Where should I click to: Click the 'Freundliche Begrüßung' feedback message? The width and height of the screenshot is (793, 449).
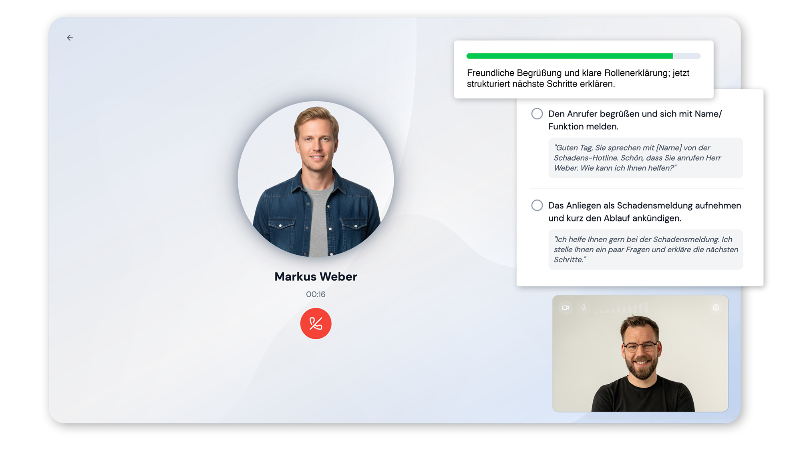click(x=578, y=79)
